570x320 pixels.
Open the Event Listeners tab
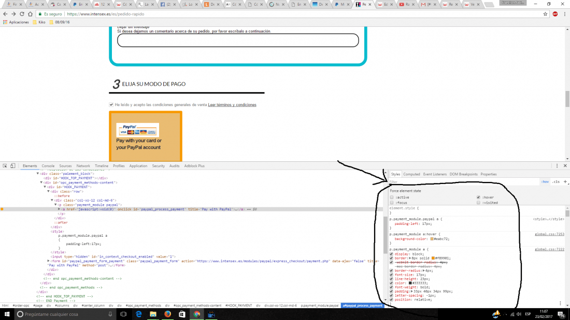[x=435, y=174]
